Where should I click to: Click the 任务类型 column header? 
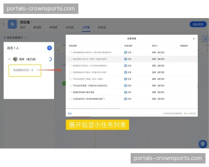128,46
